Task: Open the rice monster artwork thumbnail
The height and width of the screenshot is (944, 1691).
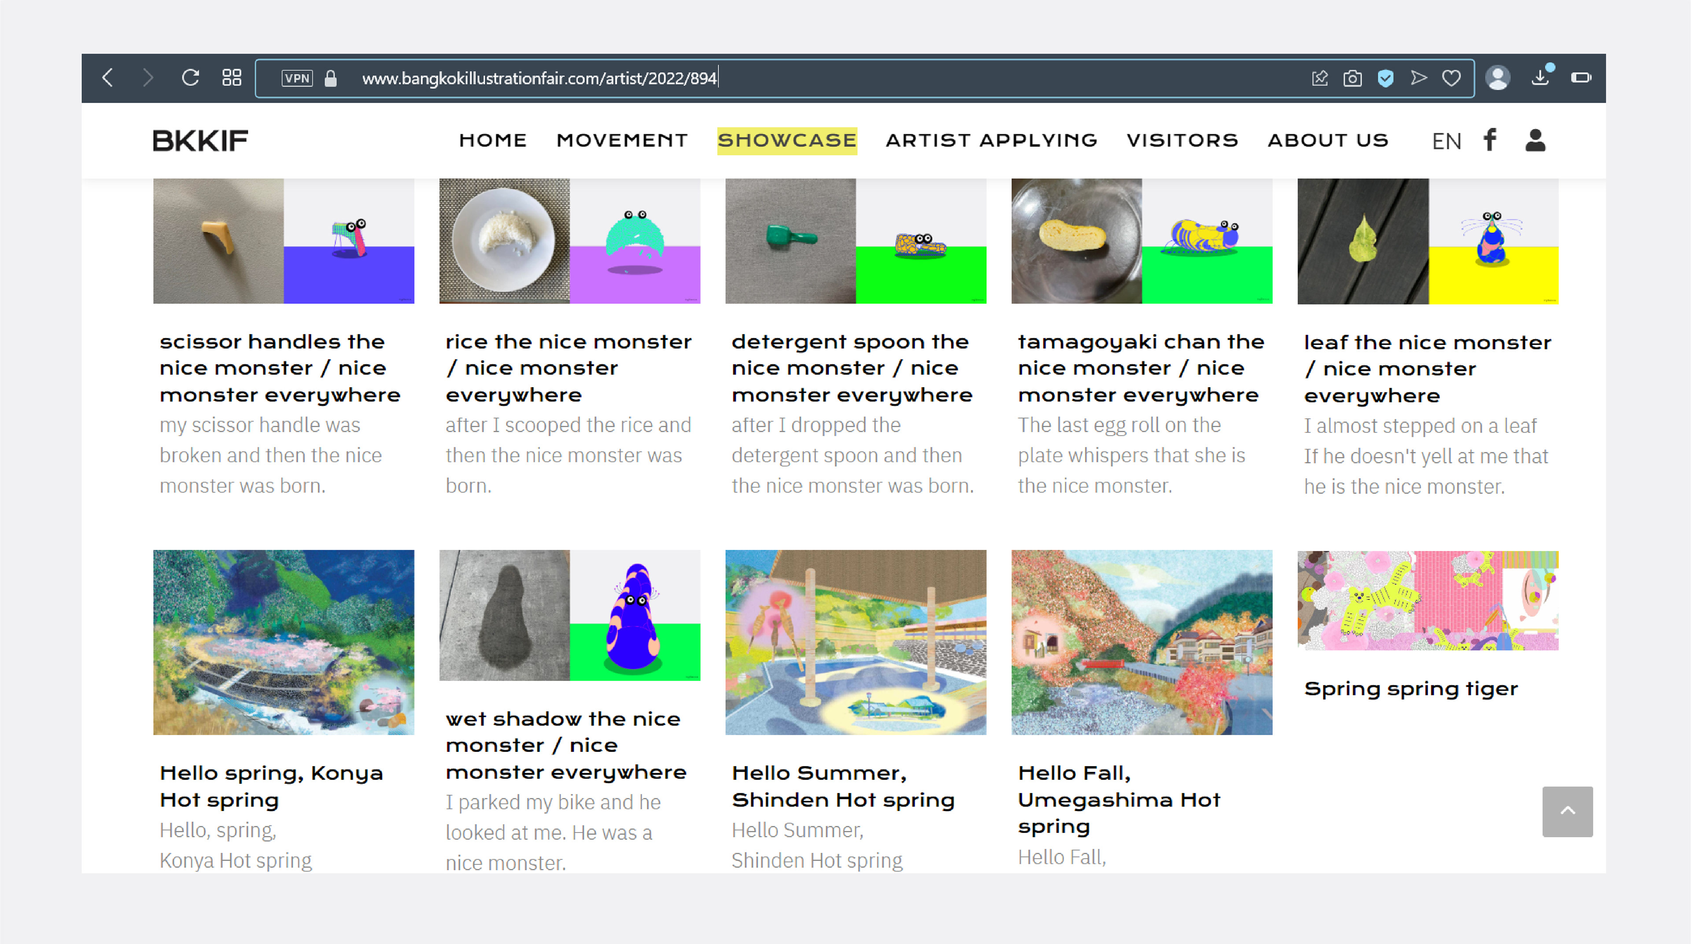Action: (570, 241)
